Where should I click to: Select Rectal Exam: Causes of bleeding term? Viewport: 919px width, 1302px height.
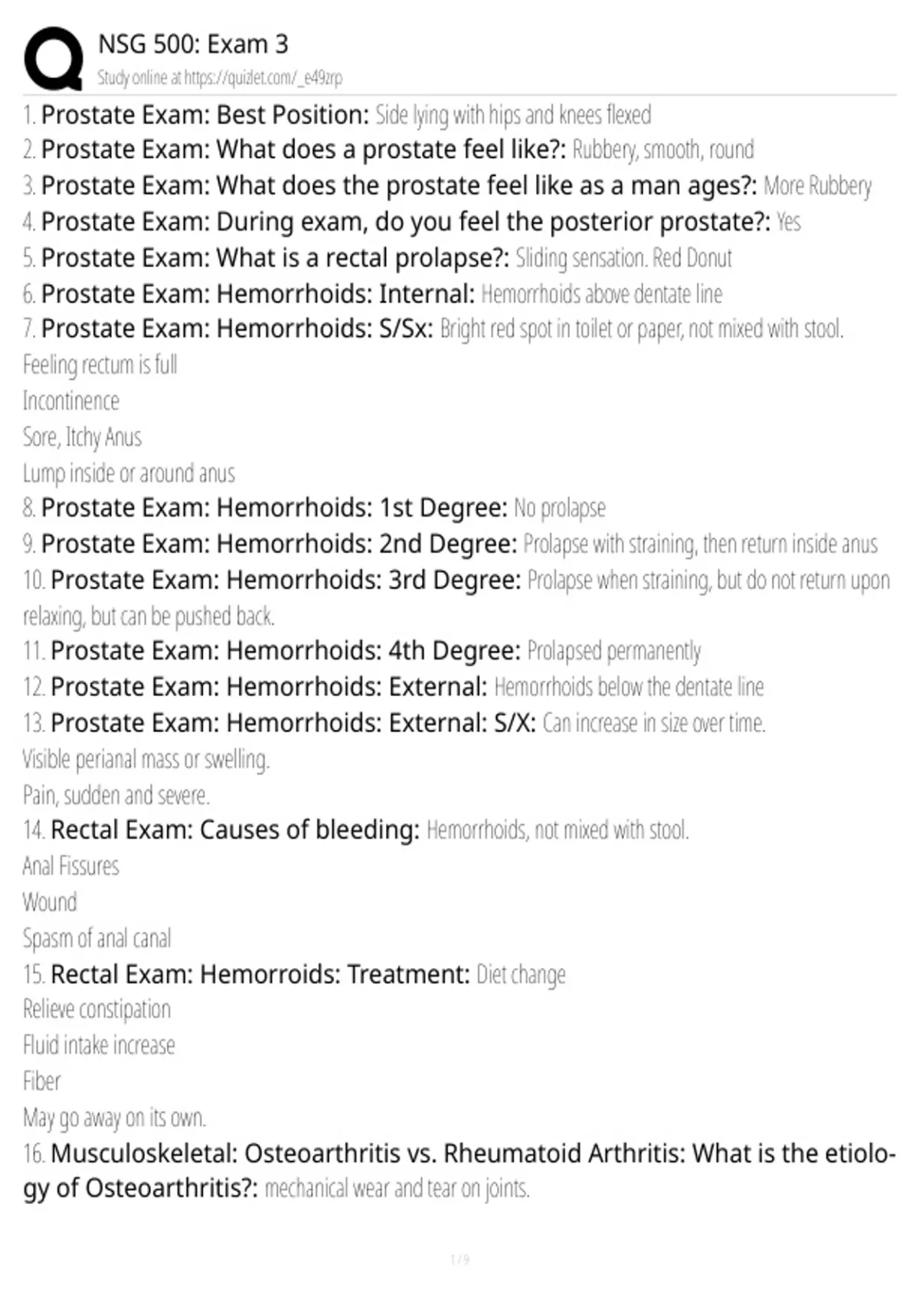click(x=235, y=829)
